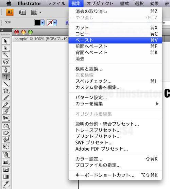The height and width of the screenshot is (189, 170).
Task: Choose 消去の取り消し from the menu
Action: pyautogui.click(x=115, y=12)
